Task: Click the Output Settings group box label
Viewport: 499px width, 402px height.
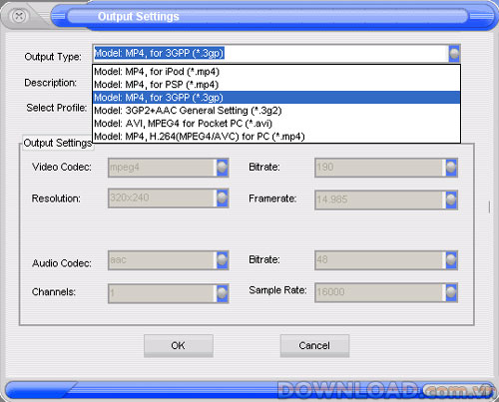Action: (58, 143)
